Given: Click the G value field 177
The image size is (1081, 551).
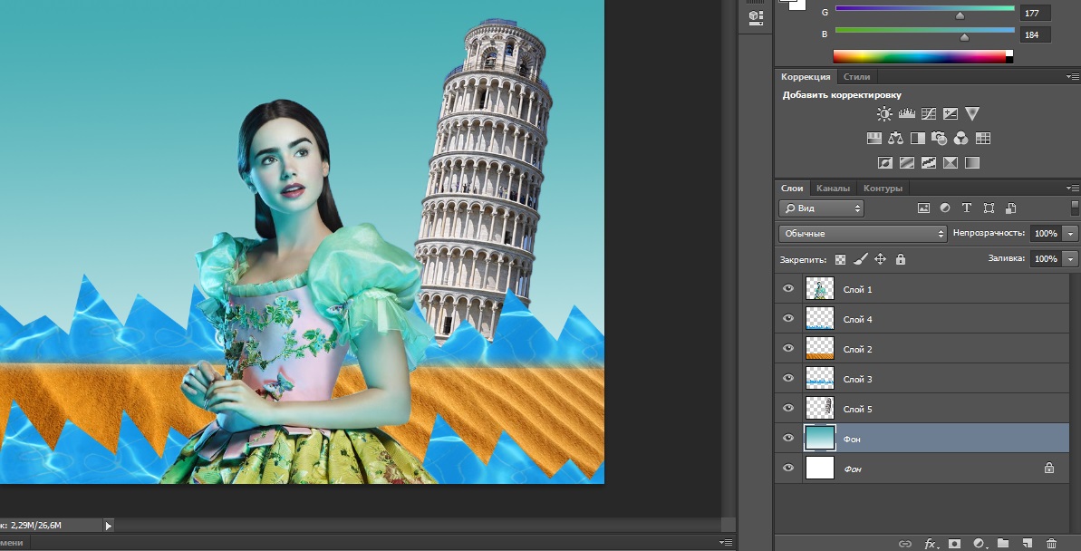Looking at the screenshot, I should [x=1034, y=13].
